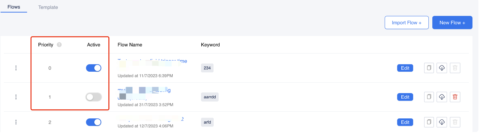Copy the flow with keyword 234
Image resolution: width=479 pixels, height=133 pixels.
pos(429,68)
